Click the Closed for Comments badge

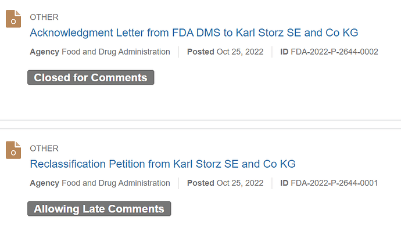(x=91, y=77)
